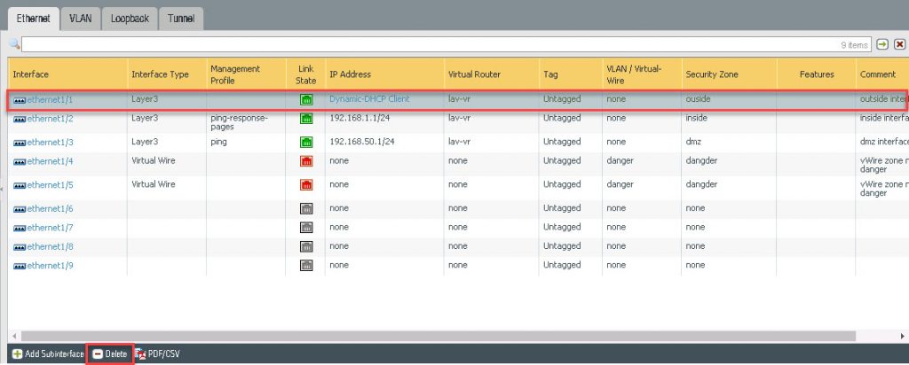The image size is (909, 365).
Task: Open ethernet1/5 interface settings
Action: [50, 185]
